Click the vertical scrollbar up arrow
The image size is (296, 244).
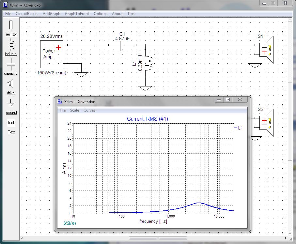coord(290,20)
